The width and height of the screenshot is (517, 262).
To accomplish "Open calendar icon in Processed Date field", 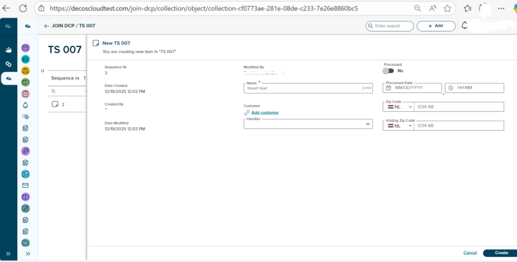I will (x=389, y=88).
